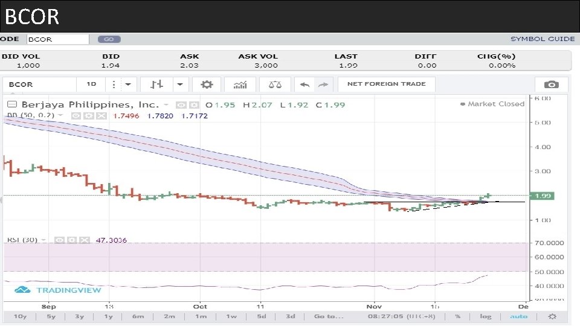Open the SYMBOL GUIDE link
This screenshot has width=580, height=326.
point(543,39)
